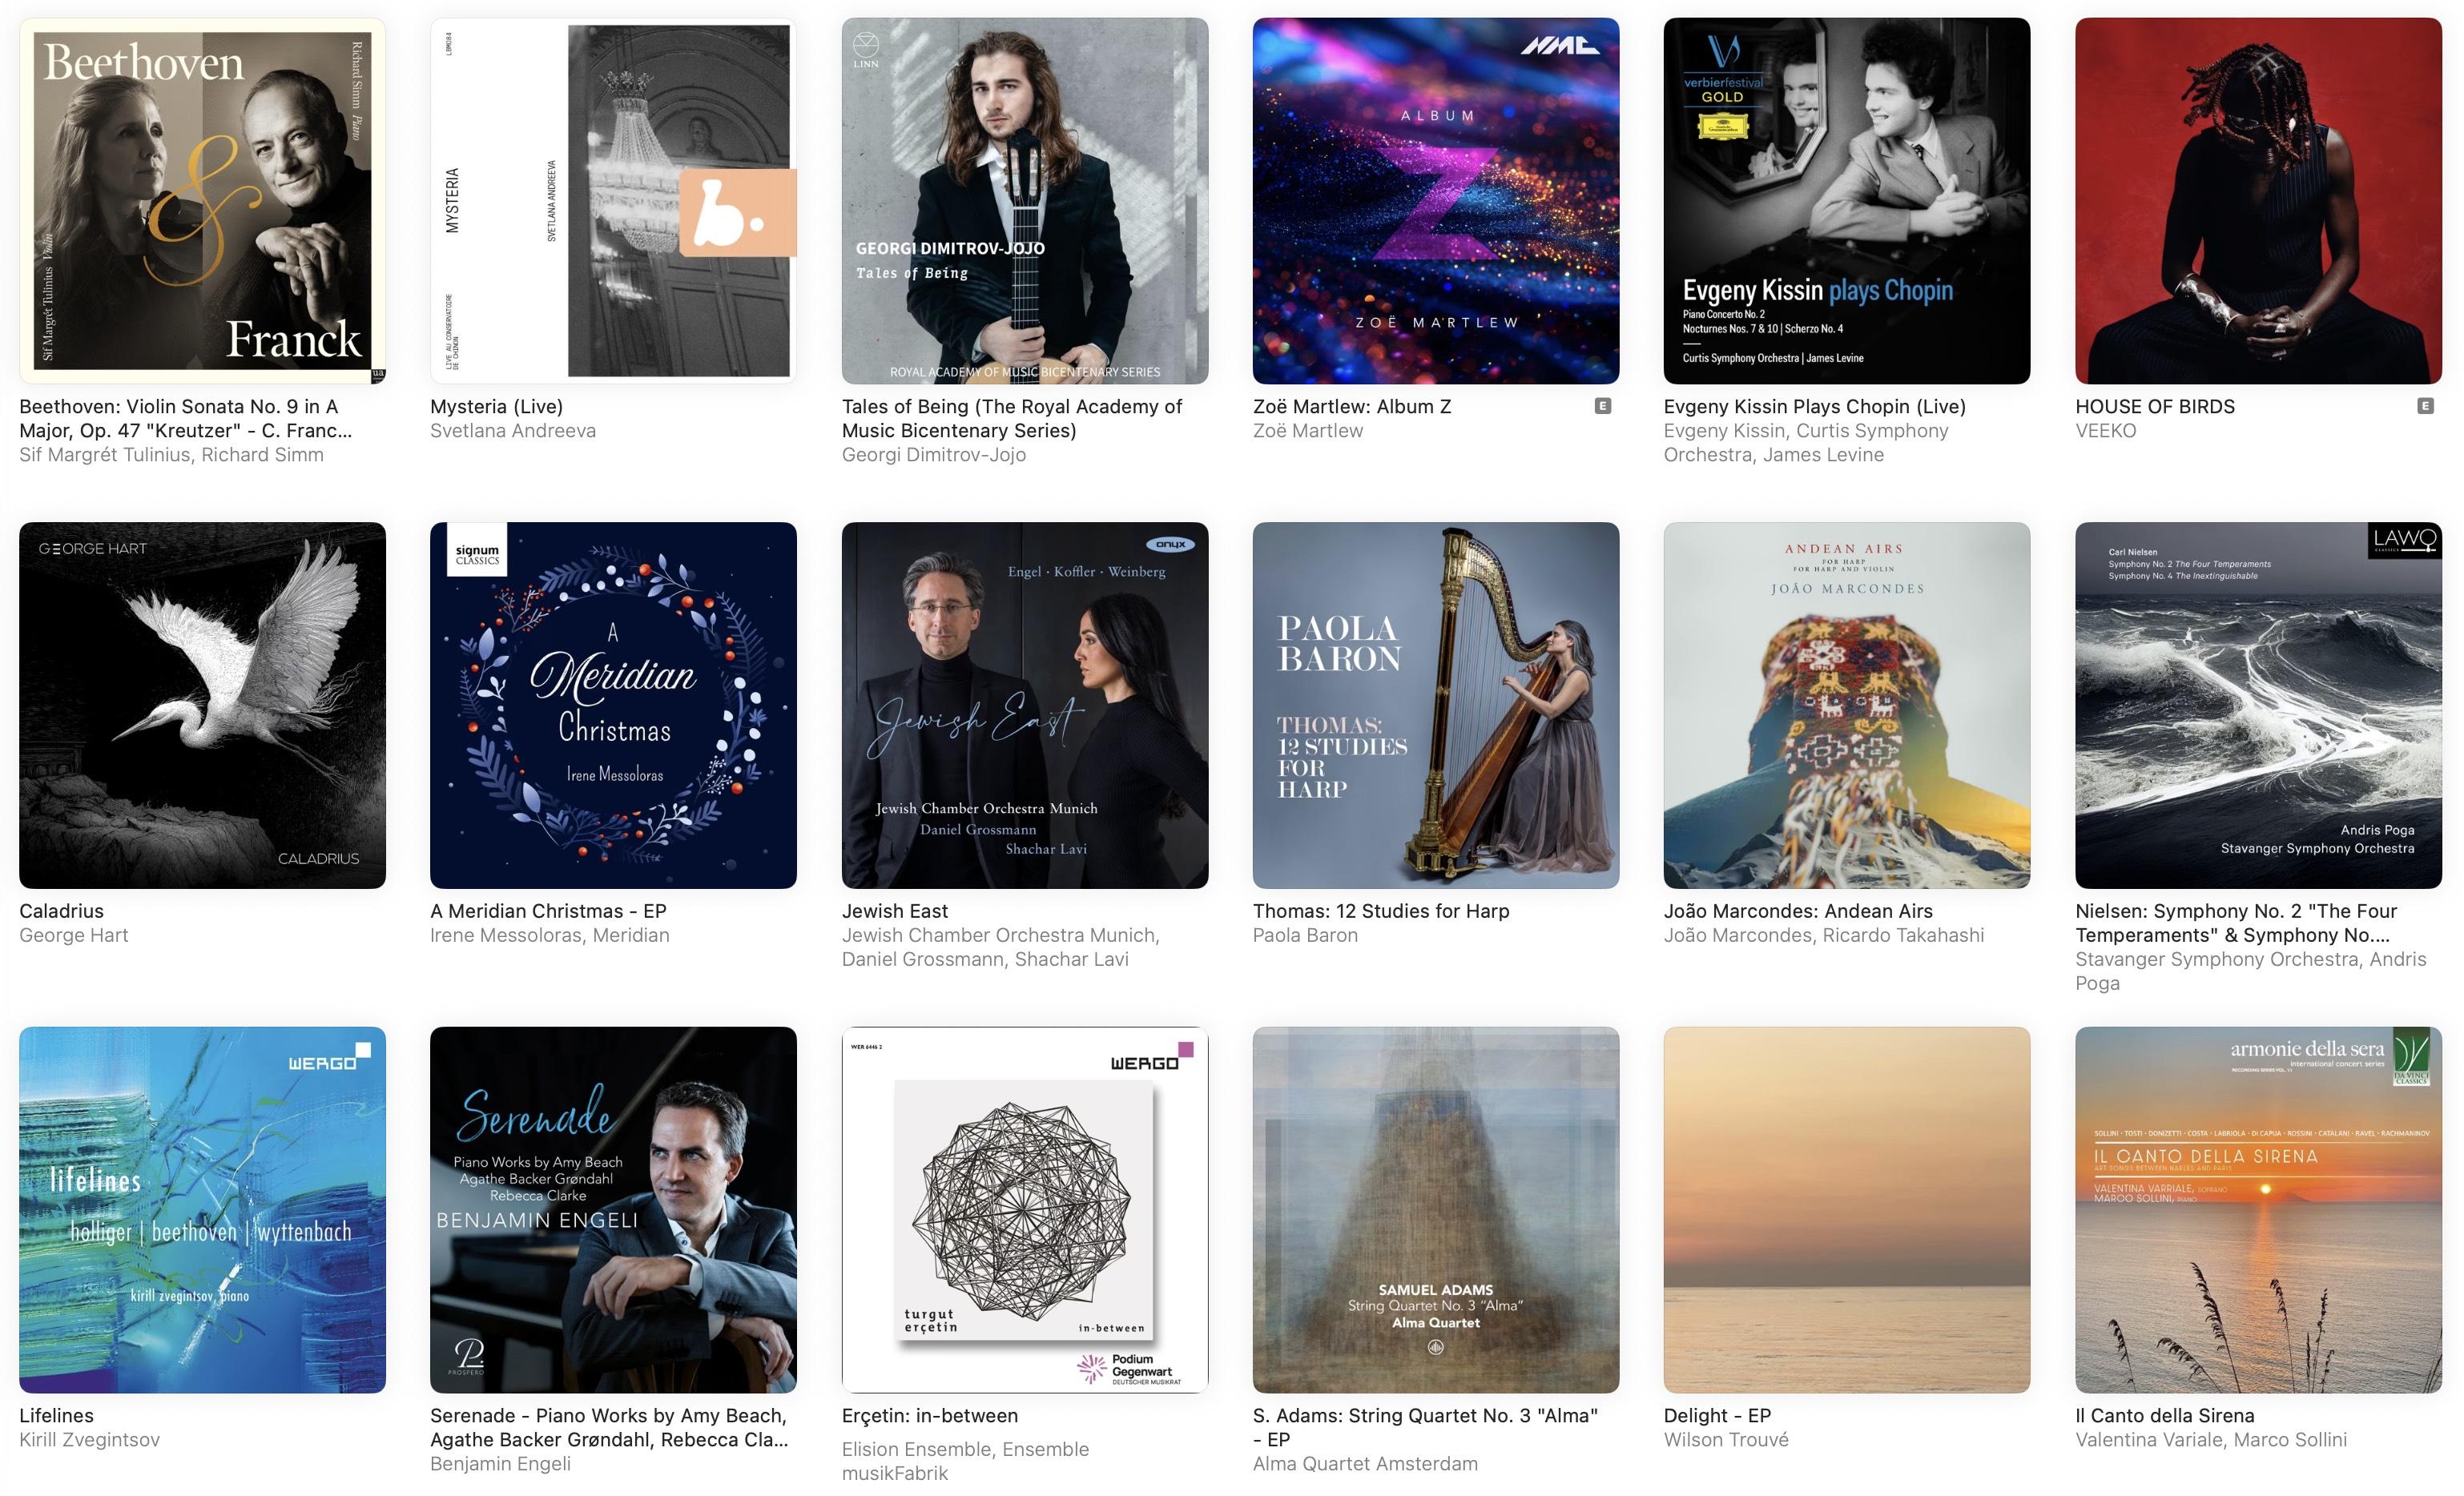Open A Meridian Christmas - EP cover
This screenshot has height=1496, width=2464.
(x=613, y=705)
